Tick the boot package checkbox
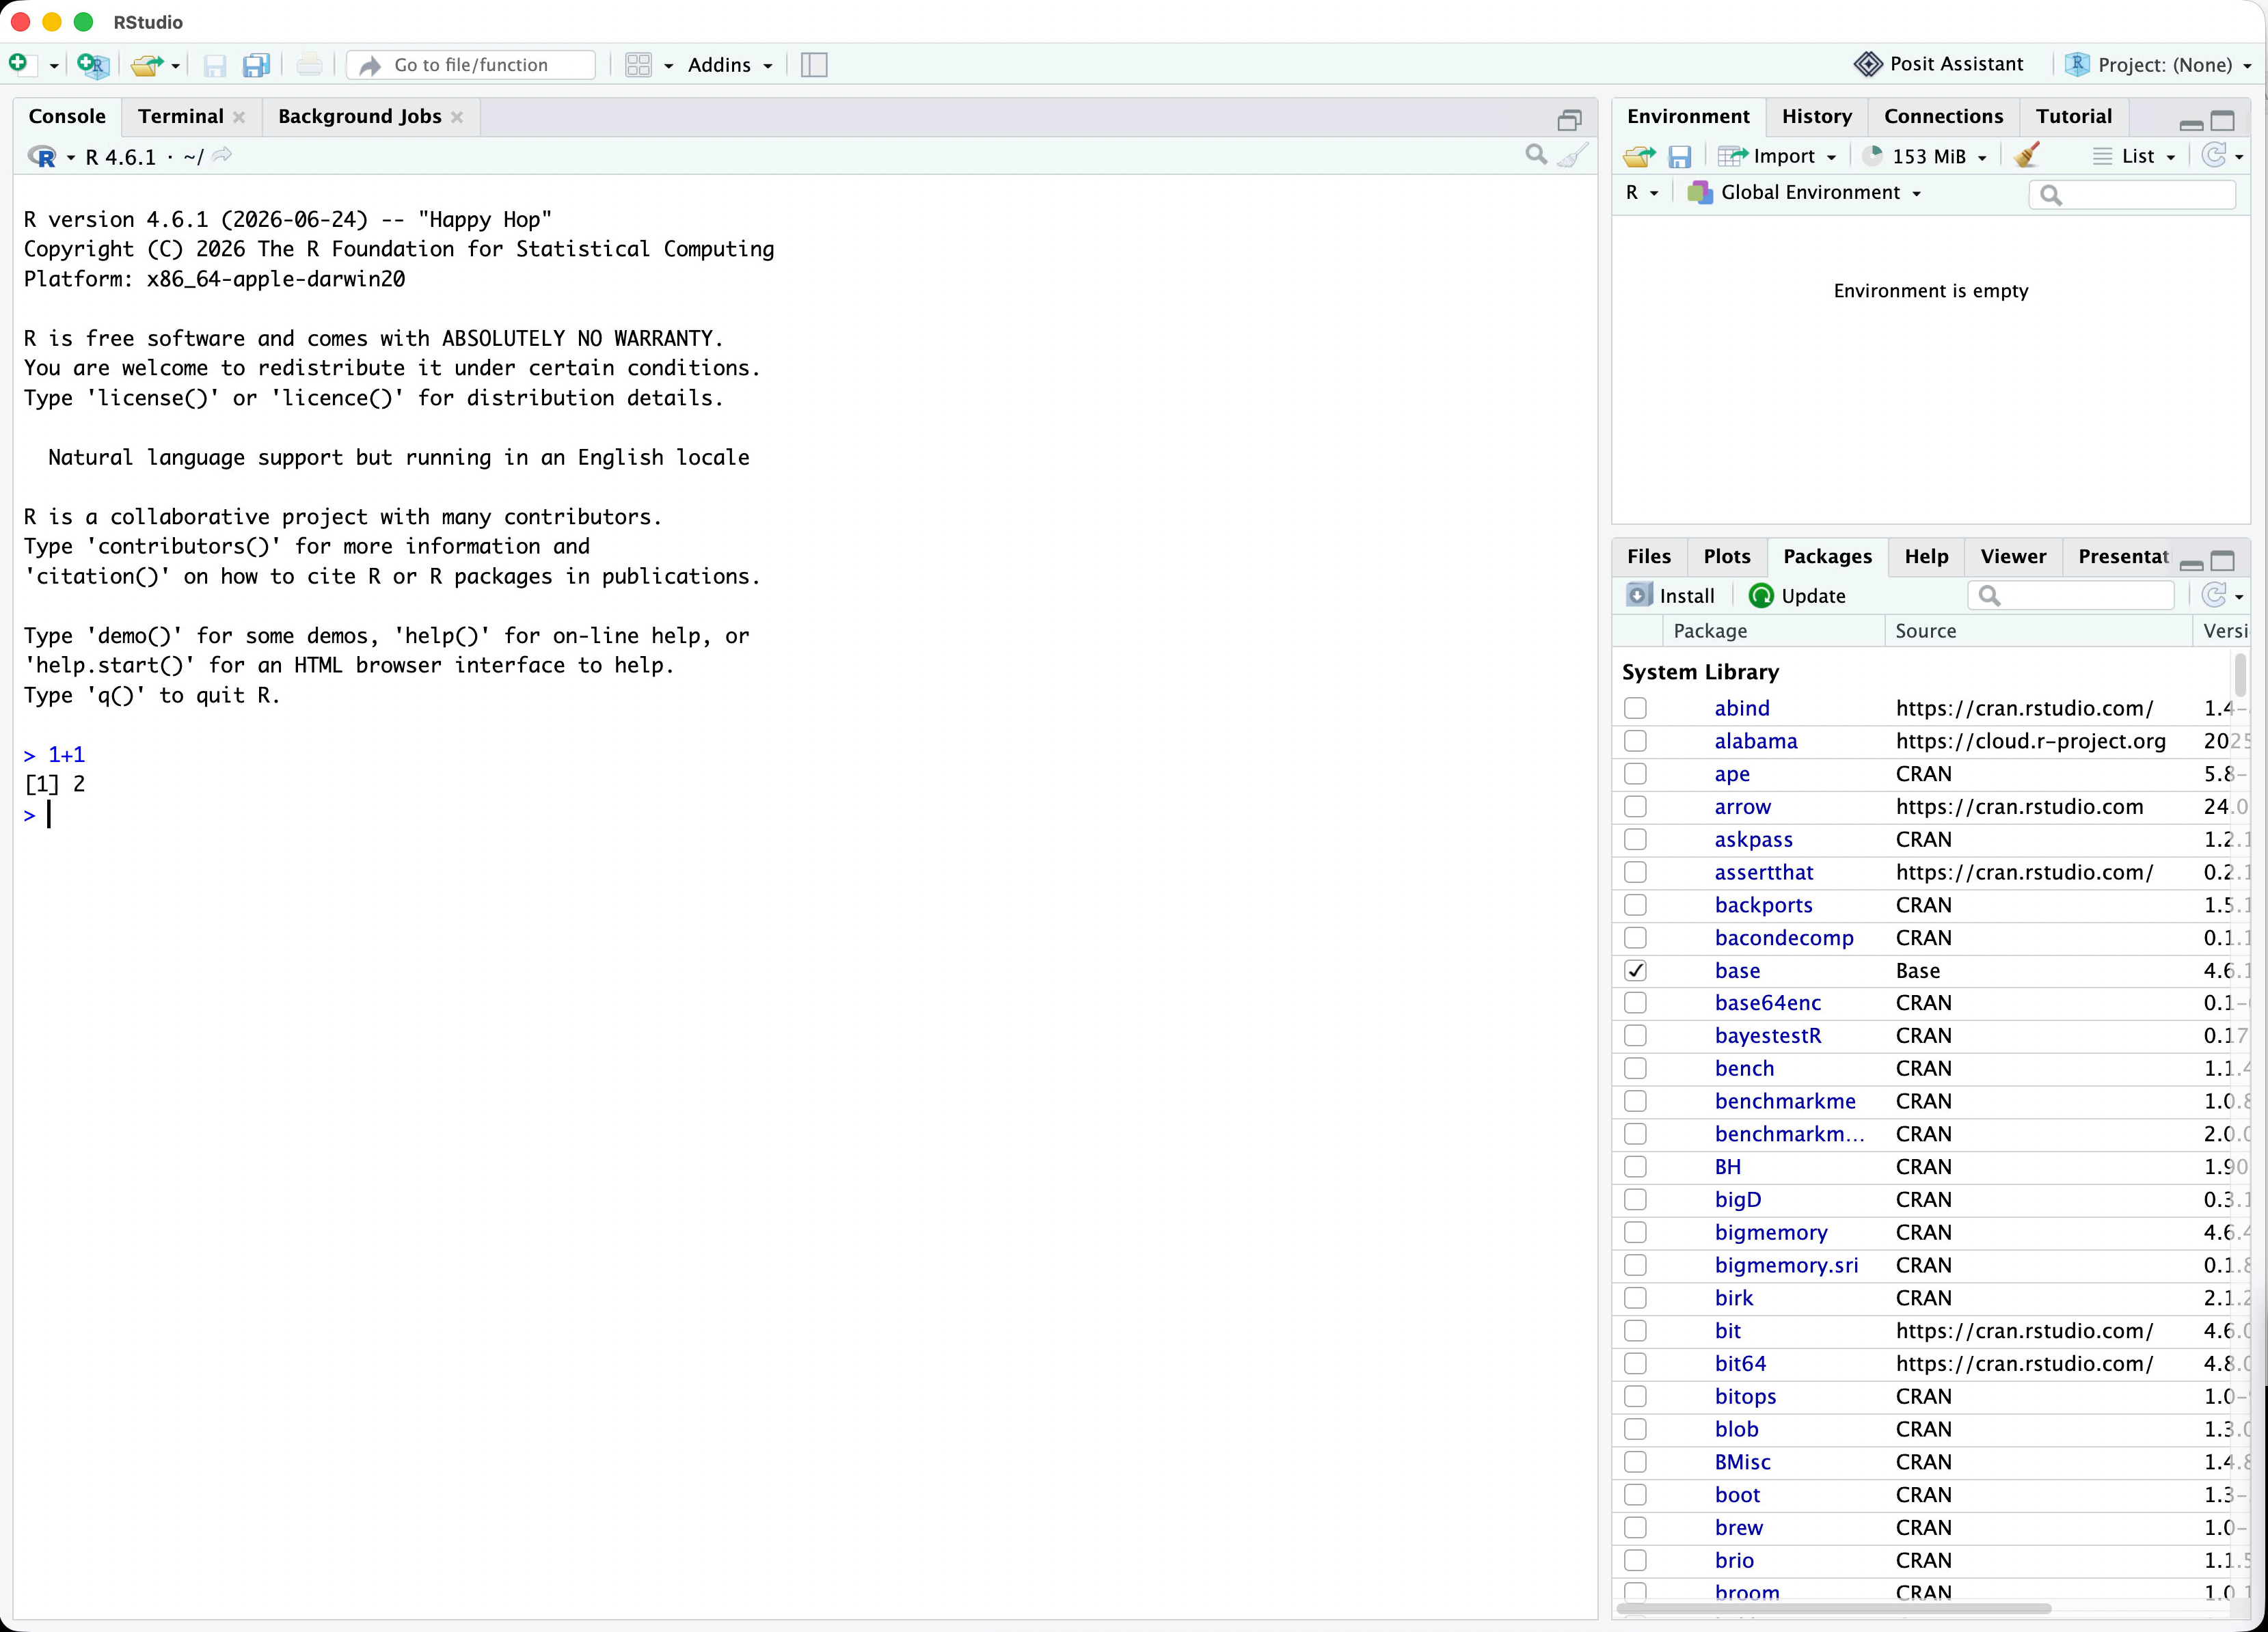The image size is (2268, 1632). point(1635,1494)
